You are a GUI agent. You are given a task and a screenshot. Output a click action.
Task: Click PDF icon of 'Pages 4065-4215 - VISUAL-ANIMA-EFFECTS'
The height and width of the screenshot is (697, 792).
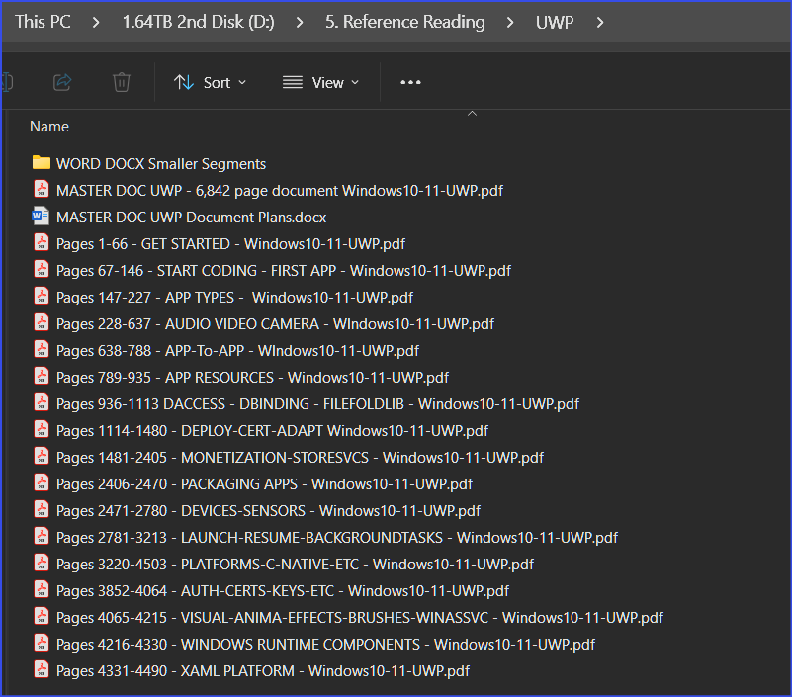pyautogui.click(x=42, y=616)
